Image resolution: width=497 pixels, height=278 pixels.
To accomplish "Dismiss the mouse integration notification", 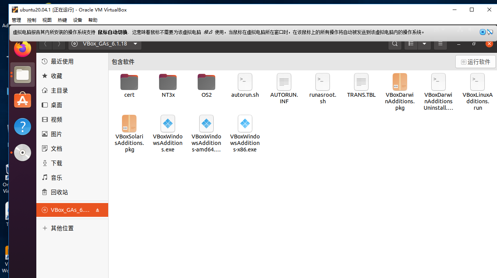I will tap(482, 32).
